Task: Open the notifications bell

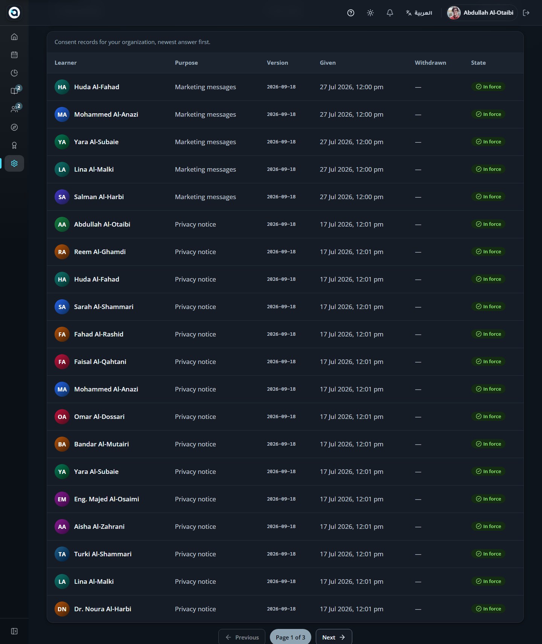Action: pyautogui.click(x=390, y=13)
